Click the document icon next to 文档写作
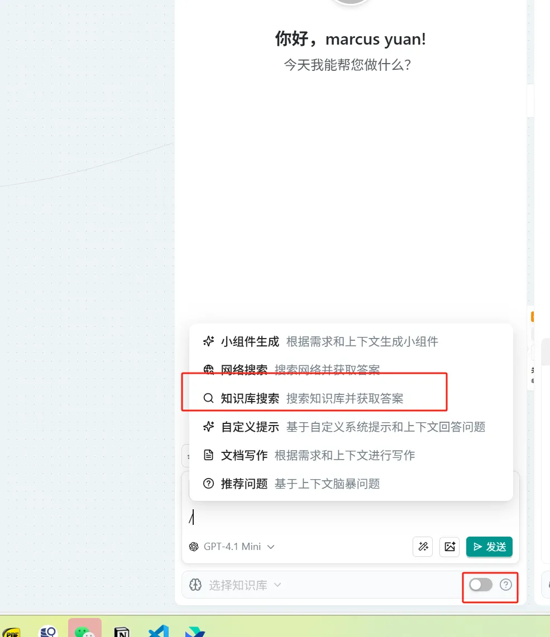Screen dimensions: 550x637 click(208, 455)
